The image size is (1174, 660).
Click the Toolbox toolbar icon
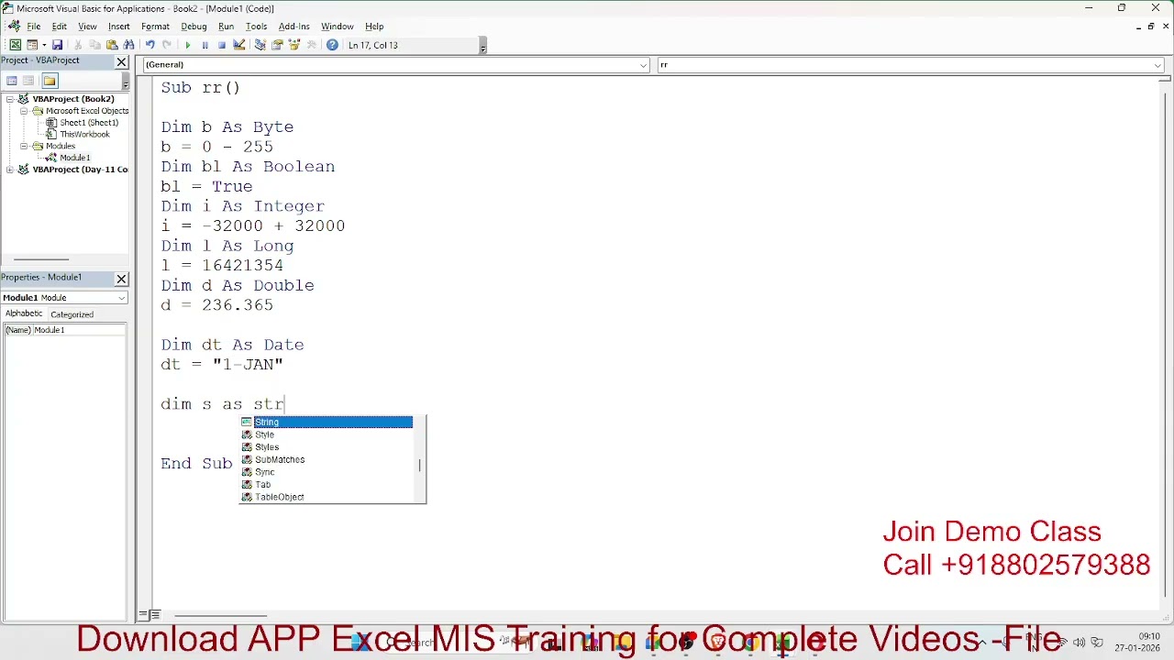pos(312,45)
